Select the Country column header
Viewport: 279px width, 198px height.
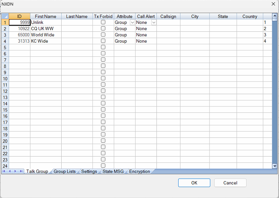click(250, 16)
